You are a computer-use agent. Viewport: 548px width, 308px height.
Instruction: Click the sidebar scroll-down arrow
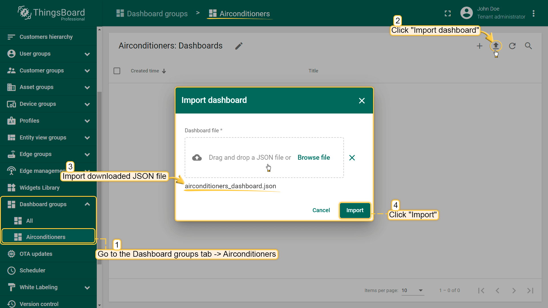point(99,305)
